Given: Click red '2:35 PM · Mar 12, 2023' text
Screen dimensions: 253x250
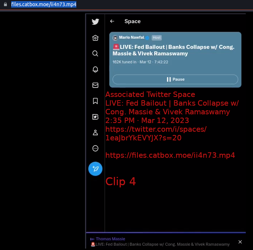Looking at the screenshot, I should [147, 120].
